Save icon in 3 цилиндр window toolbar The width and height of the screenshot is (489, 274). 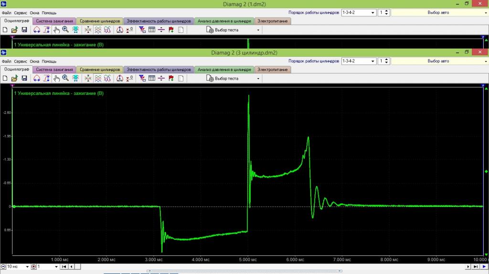24,78
